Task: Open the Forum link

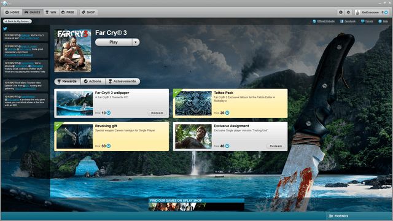Action: (369, 21)
